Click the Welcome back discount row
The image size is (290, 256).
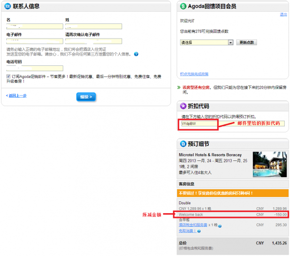(x=233, y=215)
